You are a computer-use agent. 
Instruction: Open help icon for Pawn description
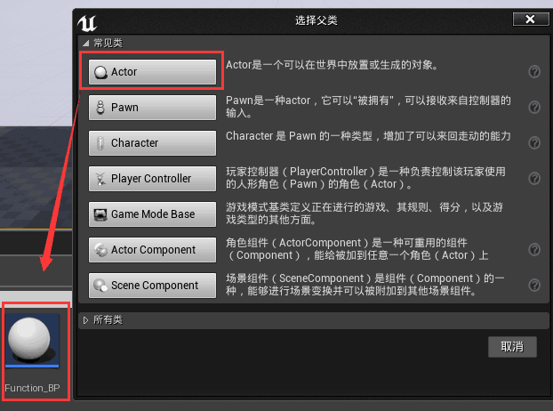[534, 107]
